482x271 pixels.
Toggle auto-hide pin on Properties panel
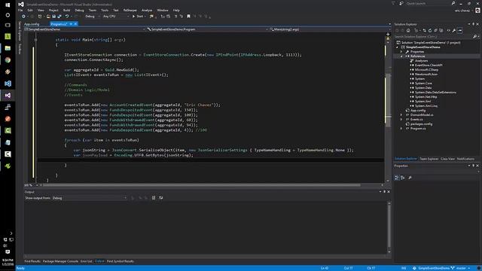coord(474,166)
